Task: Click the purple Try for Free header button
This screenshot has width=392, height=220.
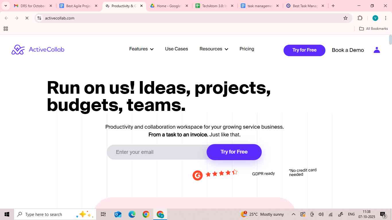Action: point(304,50)
